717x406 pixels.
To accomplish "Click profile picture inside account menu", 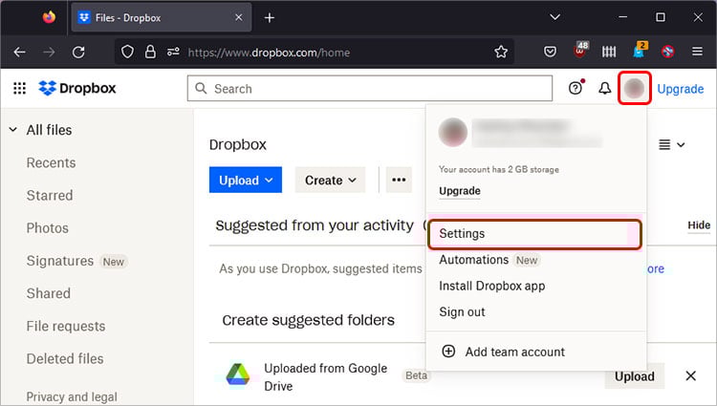I will (x=453, y=132).
